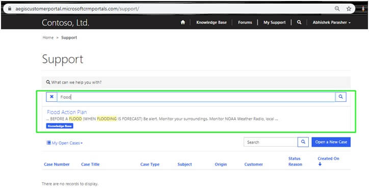
Task: Go to Home in the breadcrumb
Action: click(48, 38)
